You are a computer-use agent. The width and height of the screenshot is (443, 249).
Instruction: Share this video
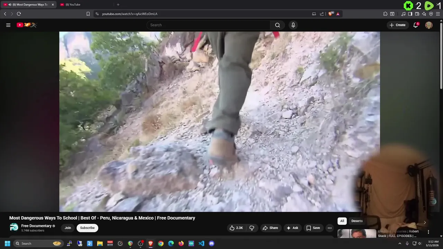point(270,228)
